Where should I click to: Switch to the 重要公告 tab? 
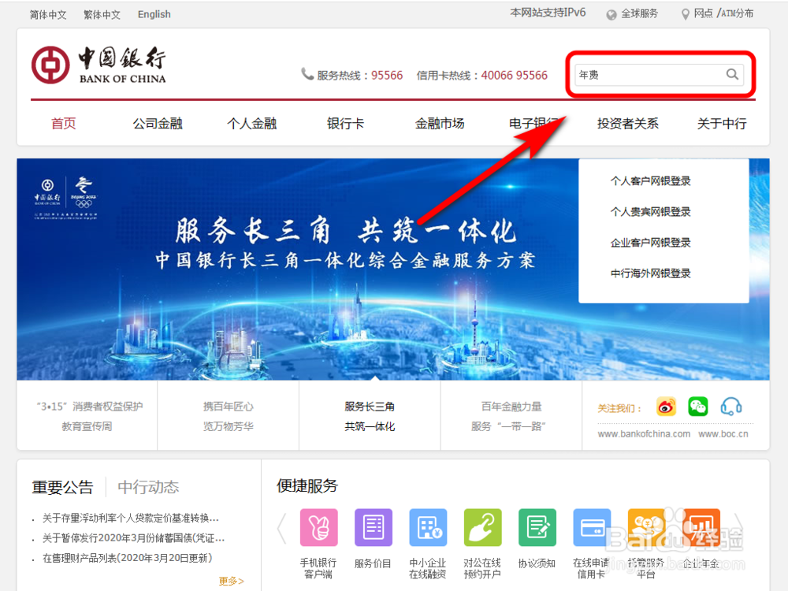pos(63,487)
